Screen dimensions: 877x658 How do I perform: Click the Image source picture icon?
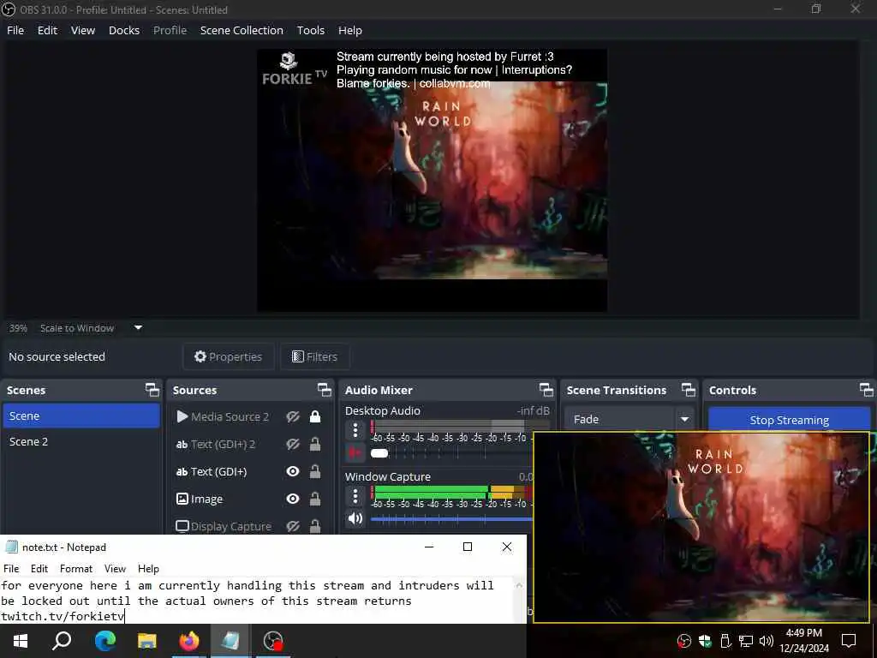click(182, 499)
